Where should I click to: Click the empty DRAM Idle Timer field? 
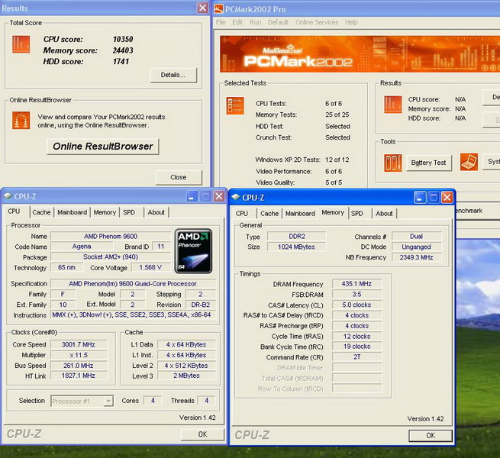pyautogui.click(x=356, y=367)
